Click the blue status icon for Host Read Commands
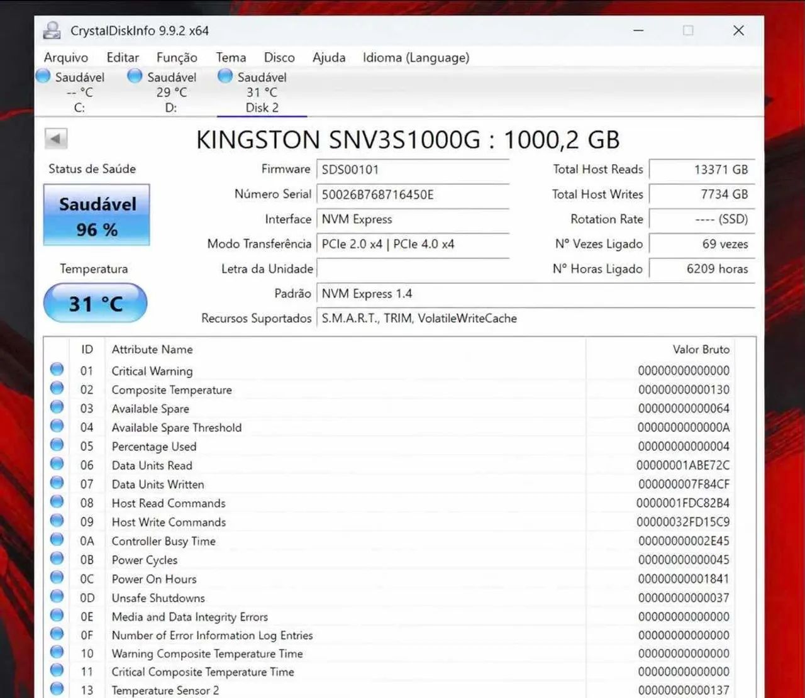Screen dimensions: 805x698 pyautogui.click(x=57, y=501)
